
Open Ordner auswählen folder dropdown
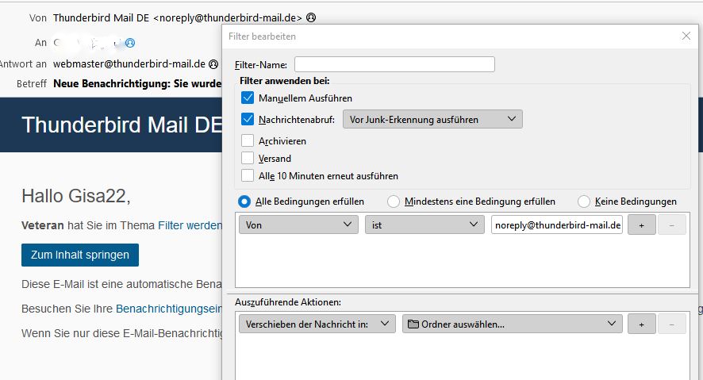tap(513, 324)
